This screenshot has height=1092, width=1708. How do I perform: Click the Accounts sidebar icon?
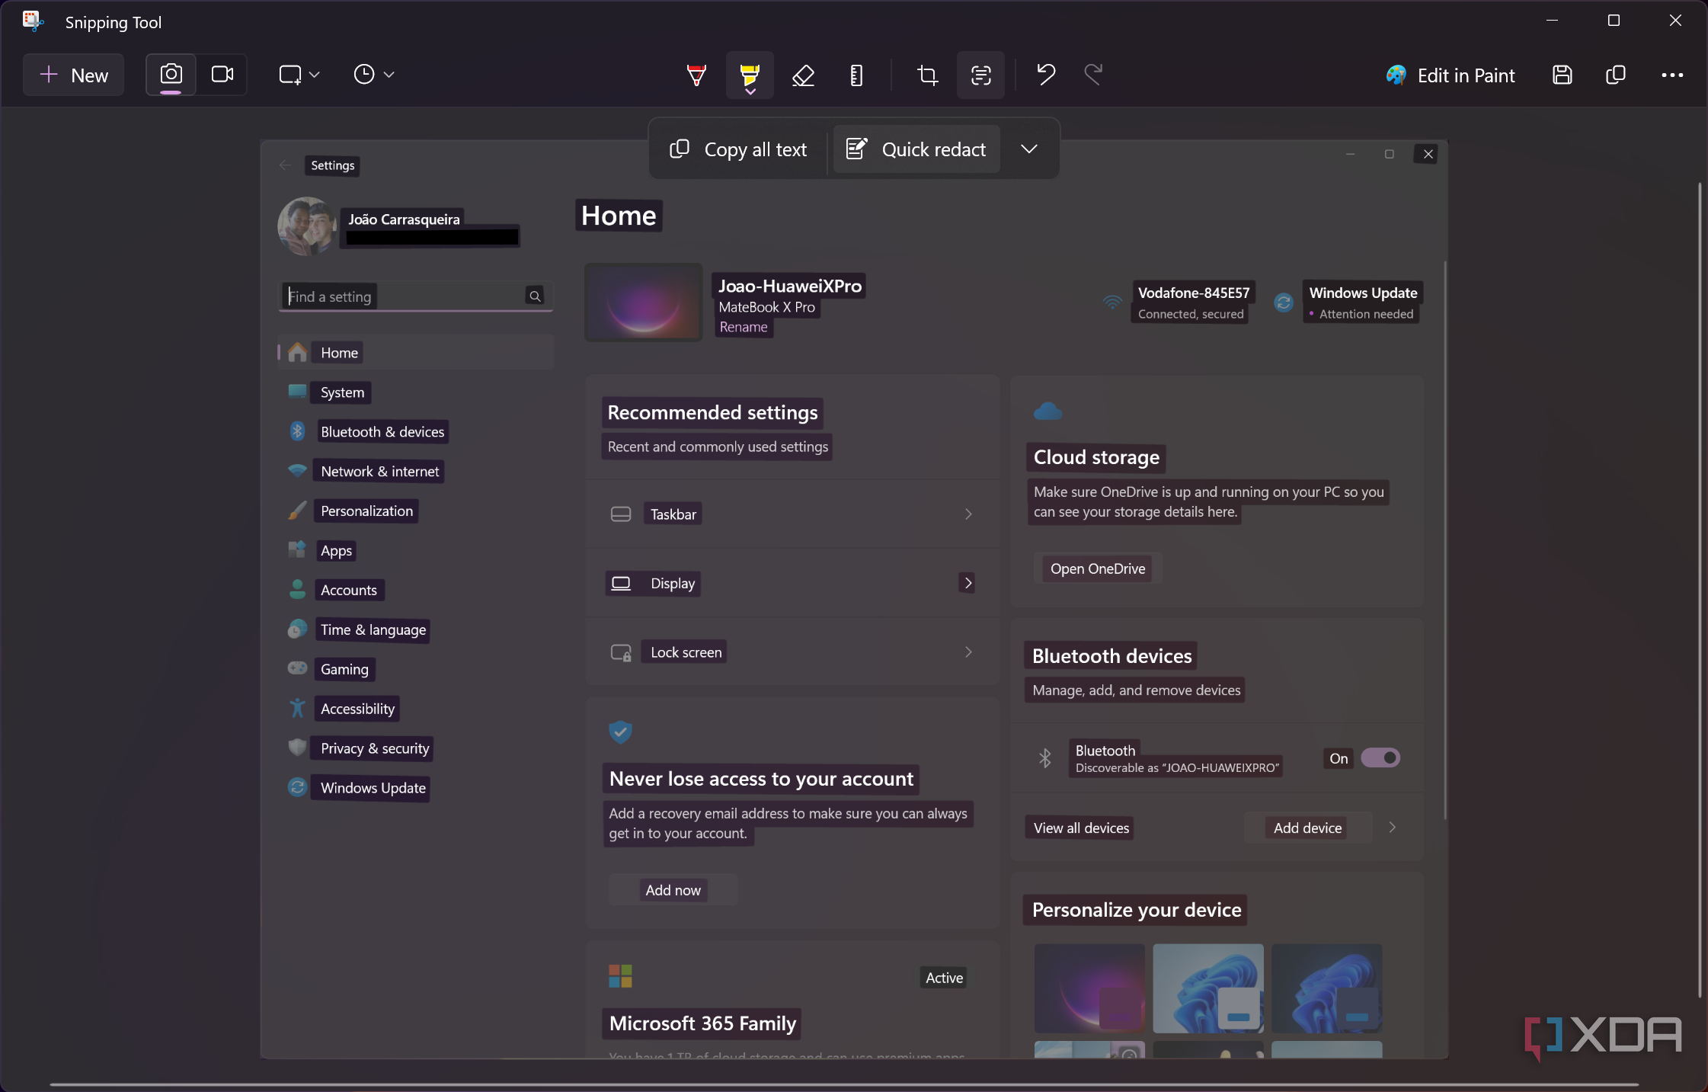coord(297,590)
